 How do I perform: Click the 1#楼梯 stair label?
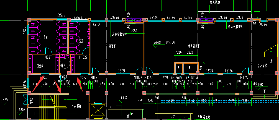[76, 106]
